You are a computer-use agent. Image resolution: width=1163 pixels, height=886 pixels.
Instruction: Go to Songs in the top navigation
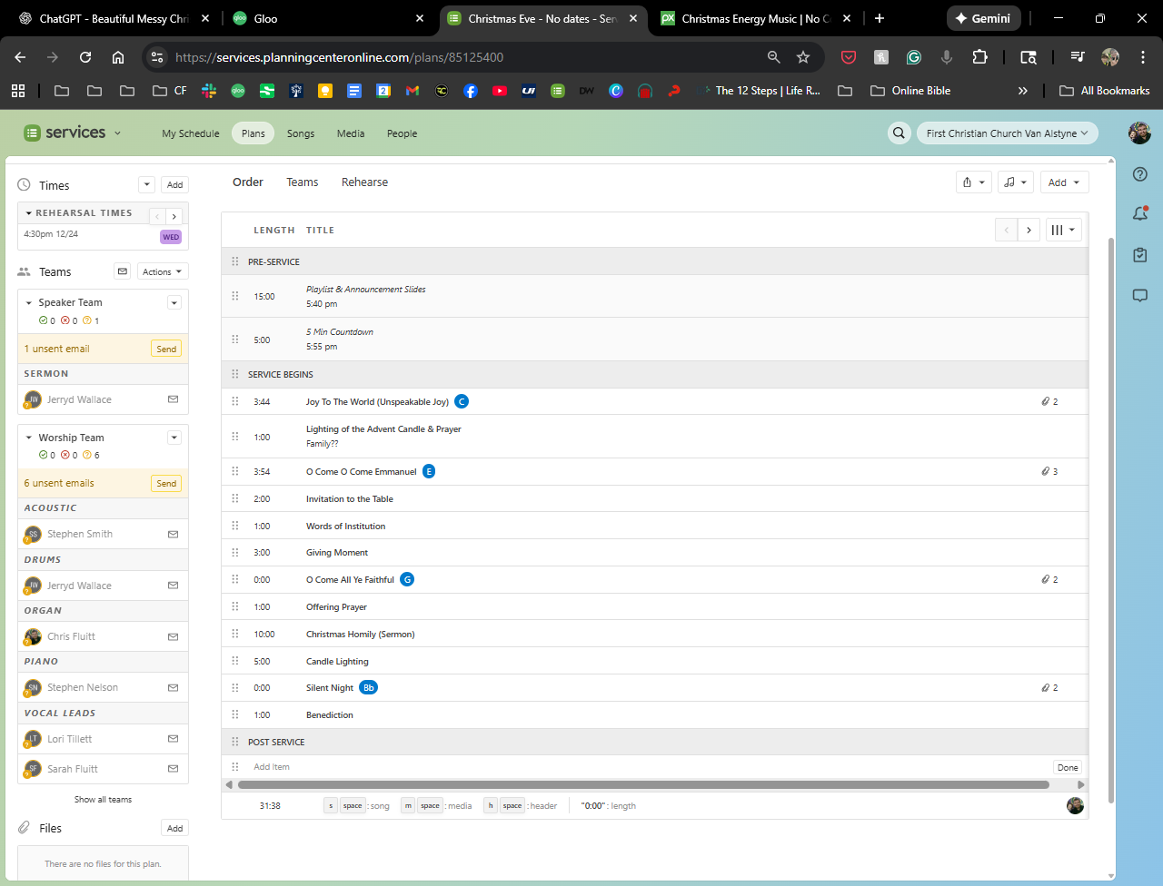coord(301,133)
